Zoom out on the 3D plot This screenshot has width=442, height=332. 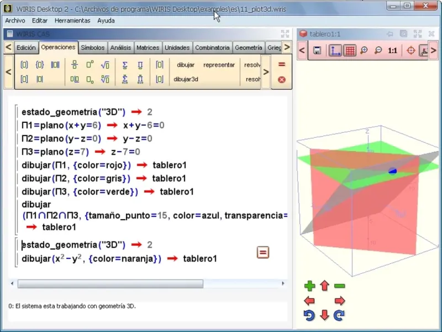click(x=378, y=50)
